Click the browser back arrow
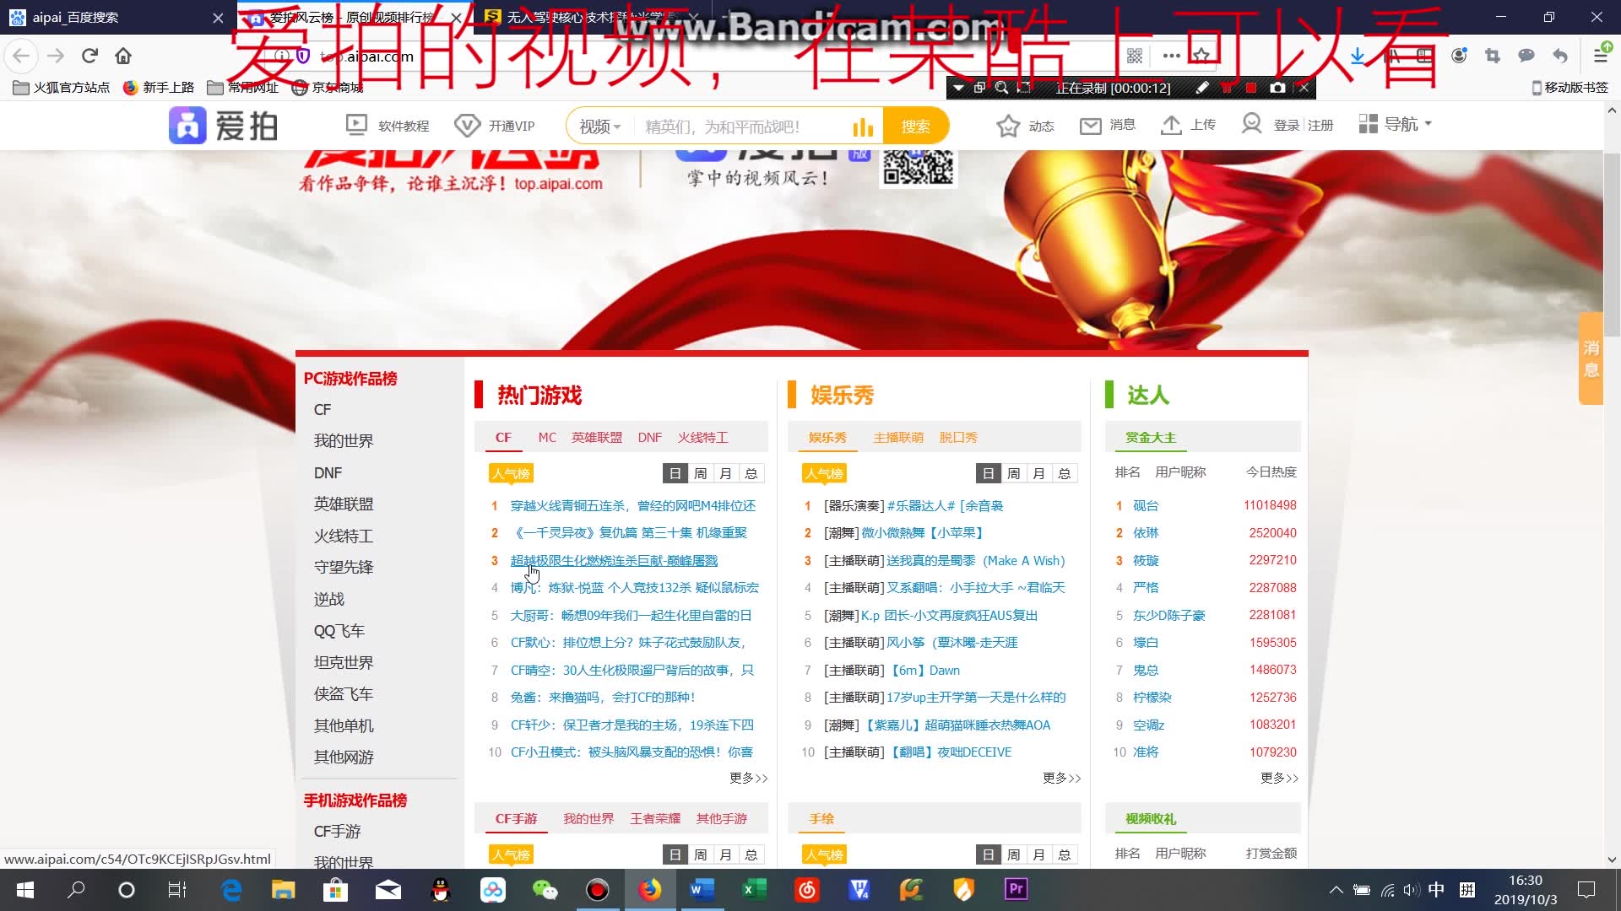Image resolution: width=1621 pixels, height=911 pixels. pos(21,56)
